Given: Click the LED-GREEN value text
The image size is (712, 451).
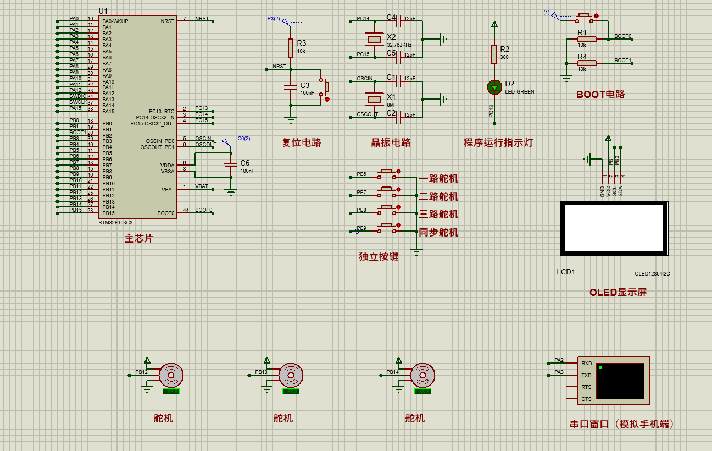Looking at the screenshot, I should coord(520,92).
